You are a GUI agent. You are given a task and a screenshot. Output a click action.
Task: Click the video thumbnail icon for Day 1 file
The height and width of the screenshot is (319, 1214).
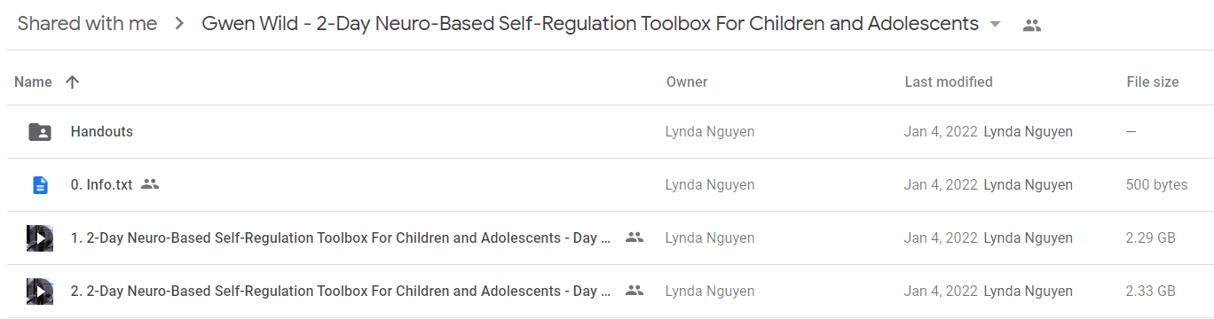point(40,238)
